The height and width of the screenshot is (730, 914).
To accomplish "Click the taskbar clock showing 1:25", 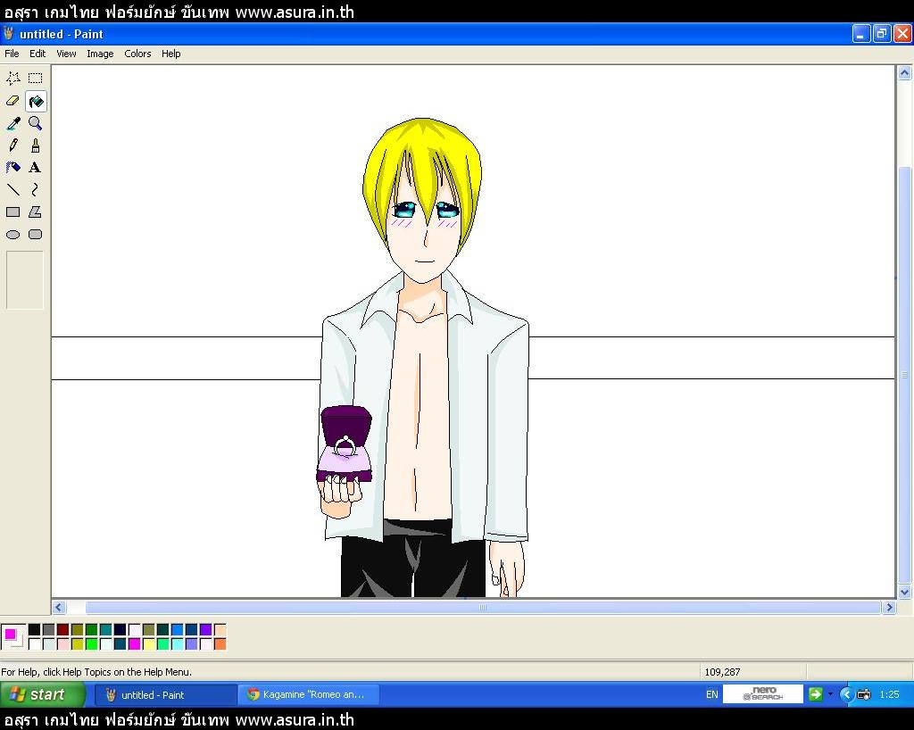I will pos(889,694).
